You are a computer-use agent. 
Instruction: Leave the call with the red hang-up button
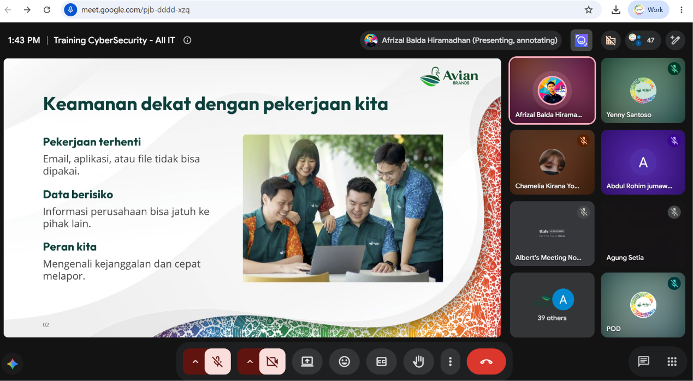486,361
